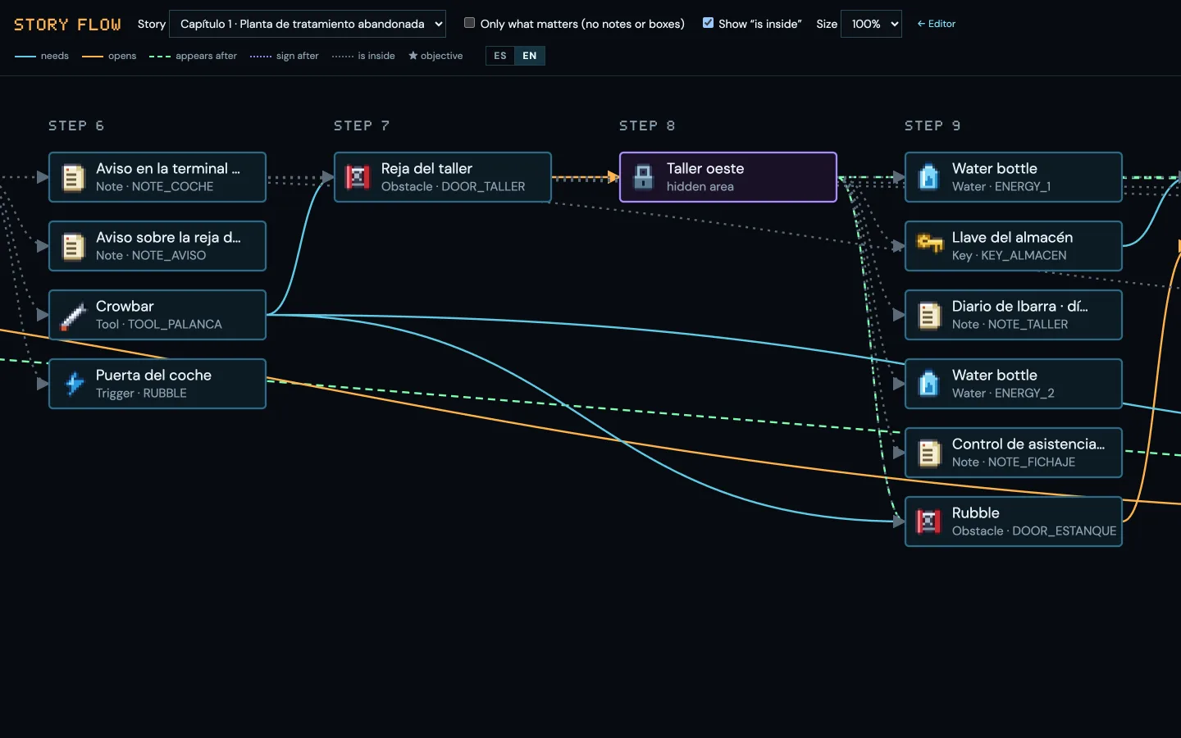Click the "needs" legend entry
1181x738 pixels.
coord(42,56)
